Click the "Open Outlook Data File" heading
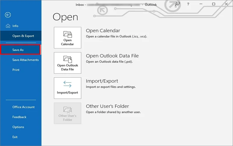 pyautogui.click(x=112, y=56)
